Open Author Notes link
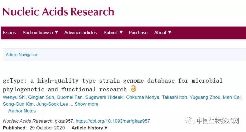246x132 pixels. click(x=22, y=111)
